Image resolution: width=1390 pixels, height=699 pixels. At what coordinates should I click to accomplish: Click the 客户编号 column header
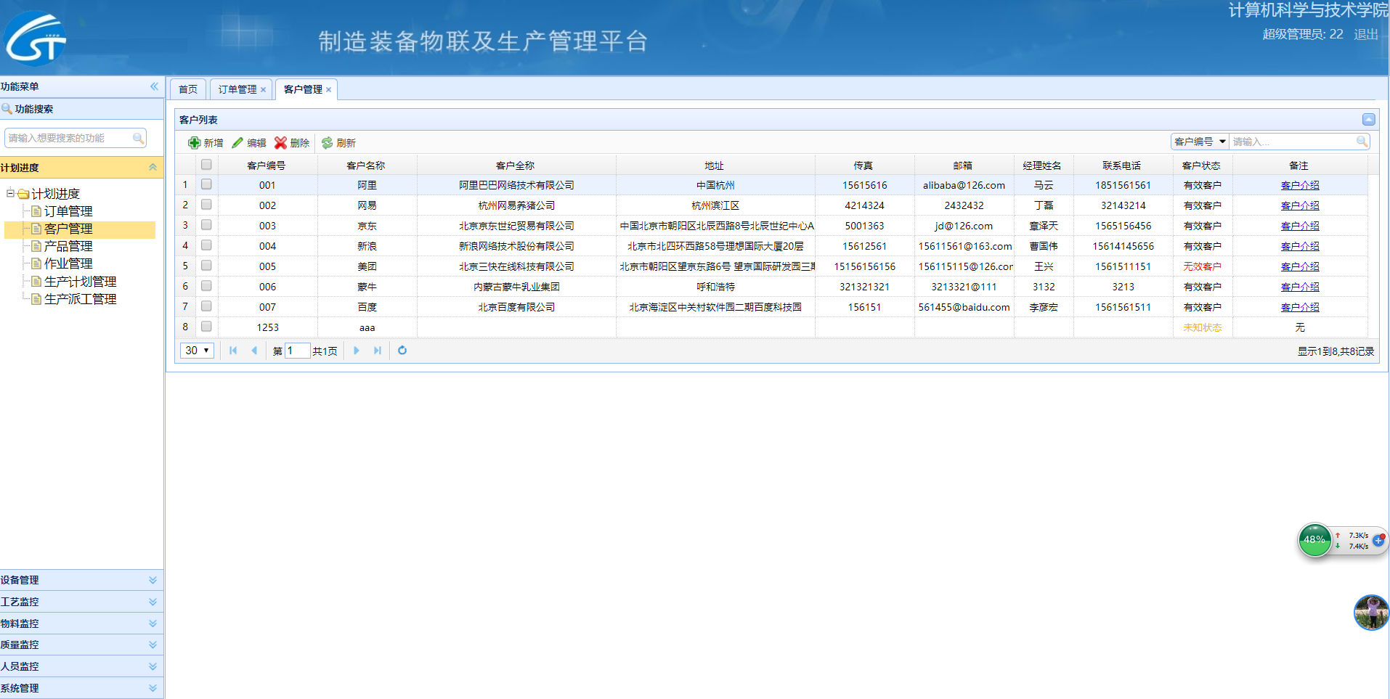(x=267, y=165)
